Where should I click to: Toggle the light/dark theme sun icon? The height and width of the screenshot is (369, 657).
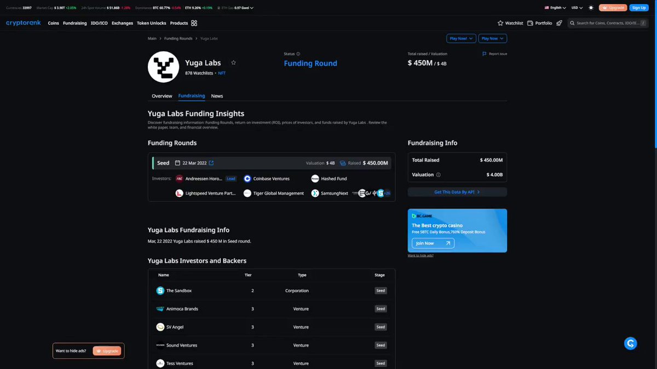point(591,8)
